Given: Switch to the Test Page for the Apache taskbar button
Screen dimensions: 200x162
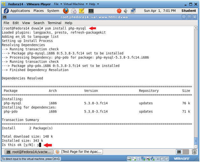Looking at the screenshot, I should click(x=78, y=152).
